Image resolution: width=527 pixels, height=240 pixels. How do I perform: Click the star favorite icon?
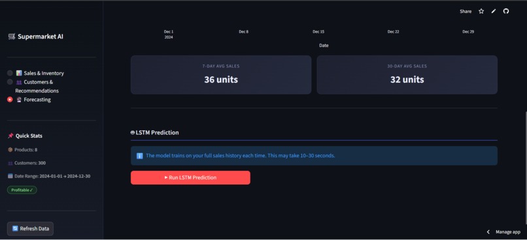[x=481, y=11]
